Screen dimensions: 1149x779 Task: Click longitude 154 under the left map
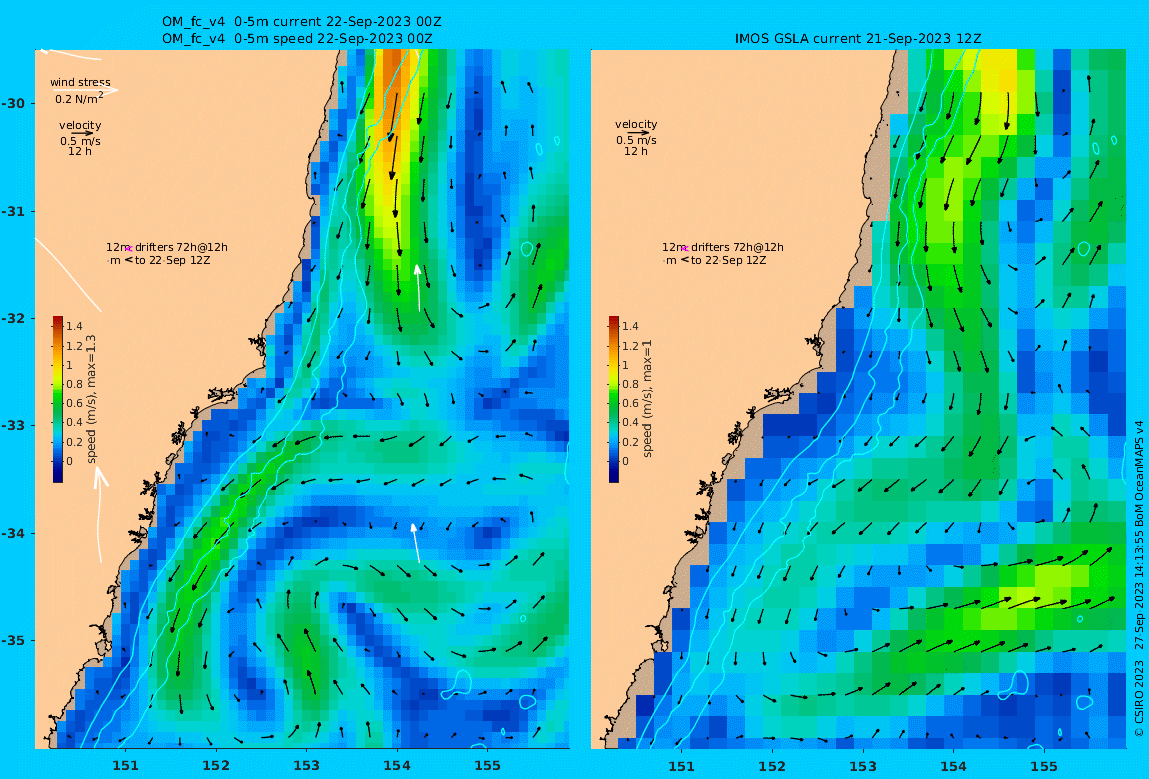tap(397, 766)
